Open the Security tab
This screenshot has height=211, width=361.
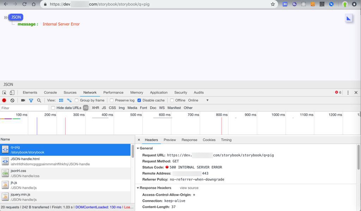tap(181, 92)
